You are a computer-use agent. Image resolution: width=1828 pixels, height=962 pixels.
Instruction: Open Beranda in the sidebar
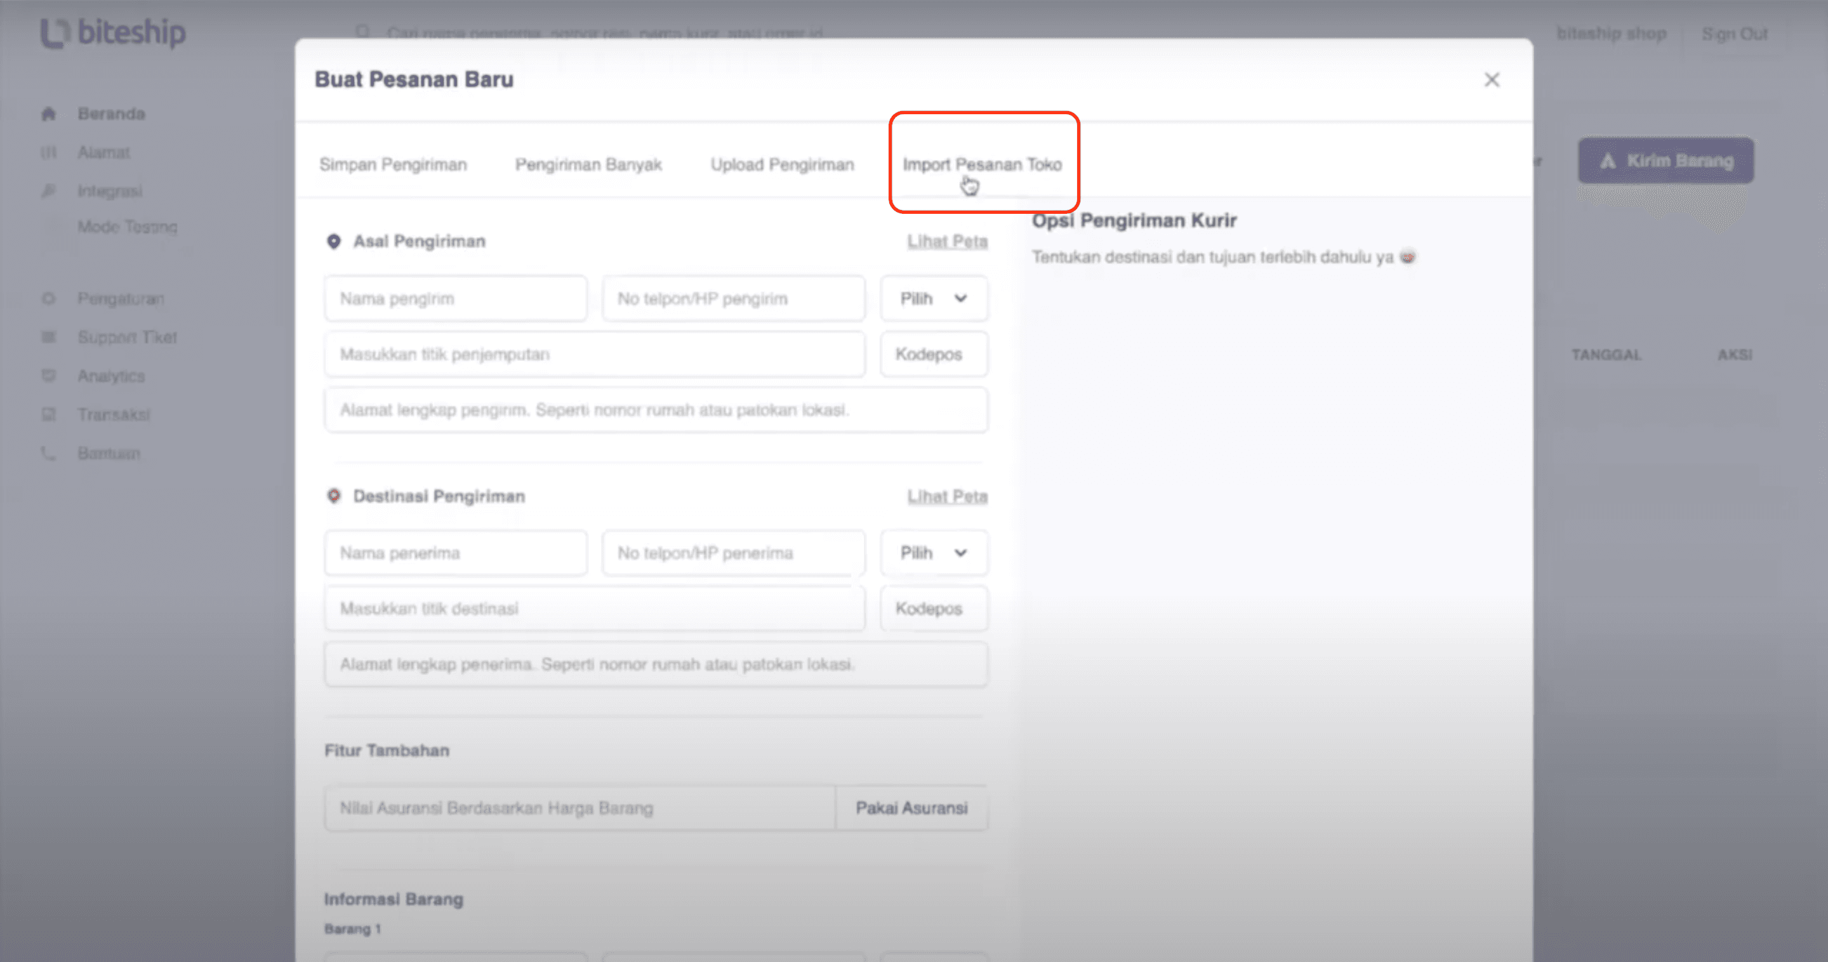(112, 114)
